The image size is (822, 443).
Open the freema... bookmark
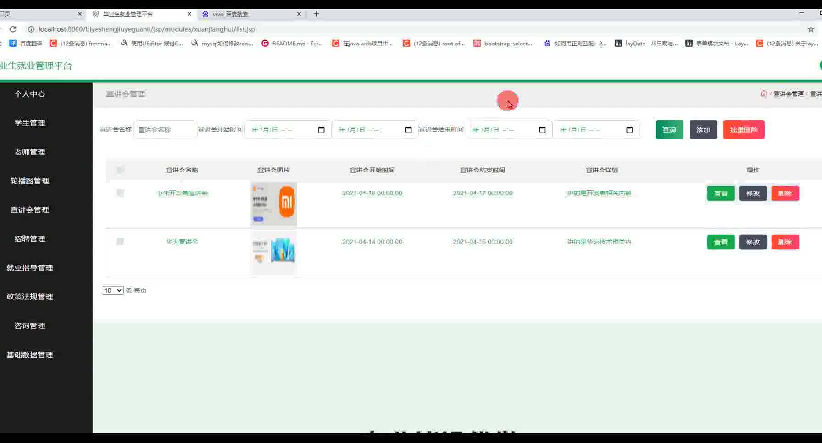(80, 44)
